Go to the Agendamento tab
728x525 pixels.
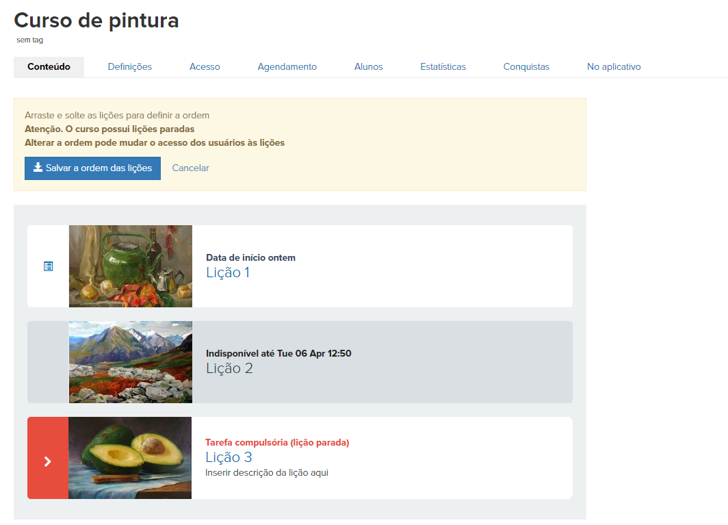(287, 67)
